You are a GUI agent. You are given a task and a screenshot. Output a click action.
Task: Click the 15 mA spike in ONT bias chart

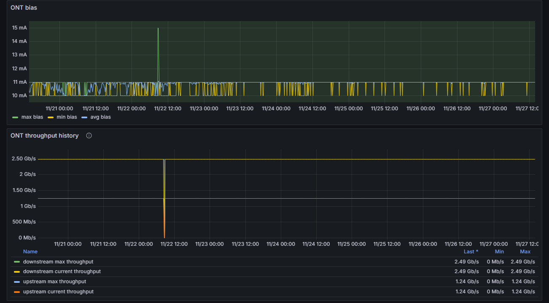tap(158, 29)
